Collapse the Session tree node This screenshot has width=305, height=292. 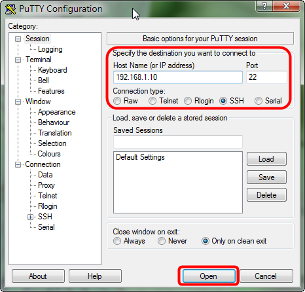(x=18, y=39)
